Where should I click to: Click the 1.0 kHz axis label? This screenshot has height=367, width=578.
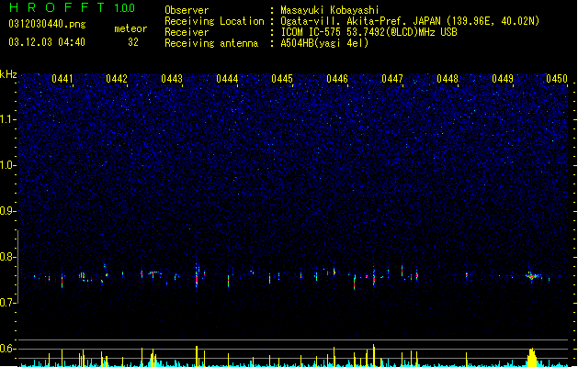tap(8, 165)
